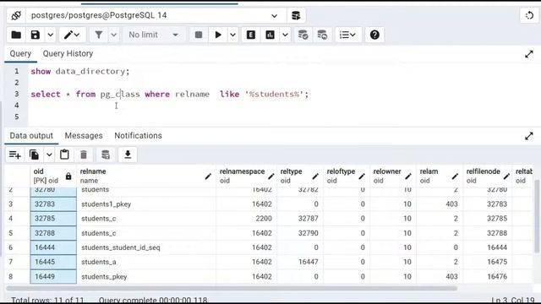Click the reltype value 16447
The image size is (541, 304).
(x=299, y=262)
